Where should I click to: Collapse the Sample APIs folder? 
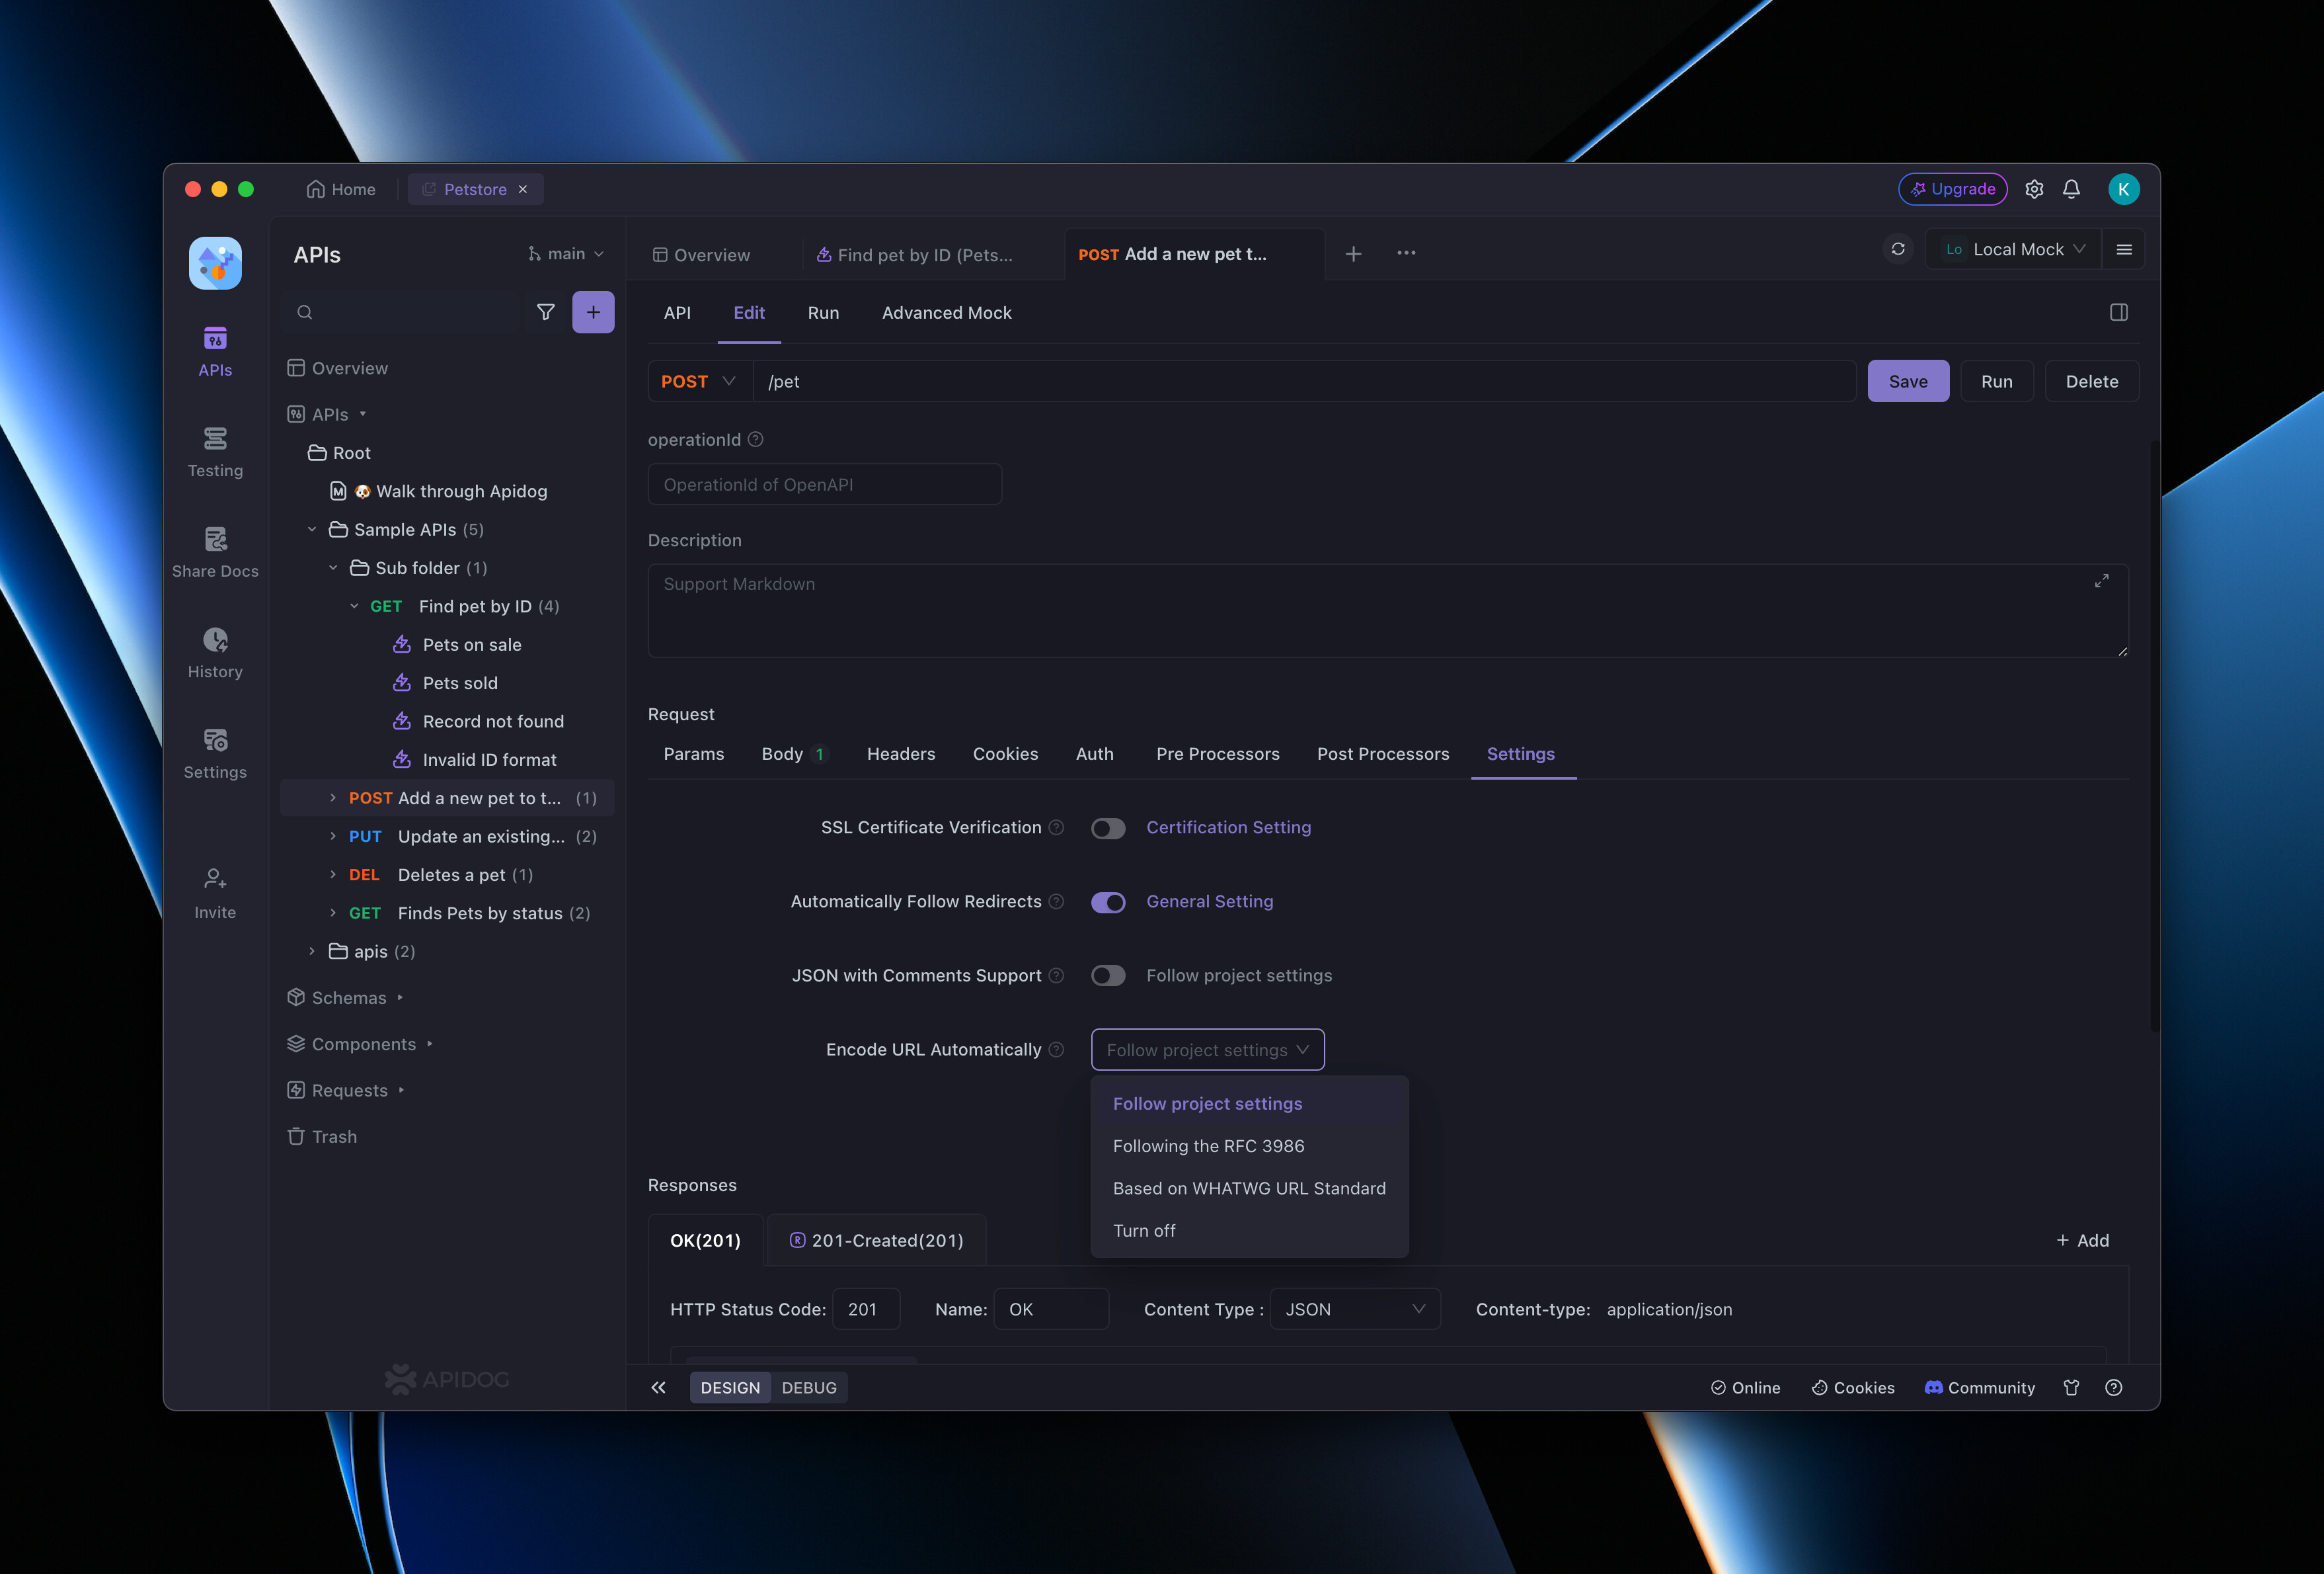pos(311,529)
